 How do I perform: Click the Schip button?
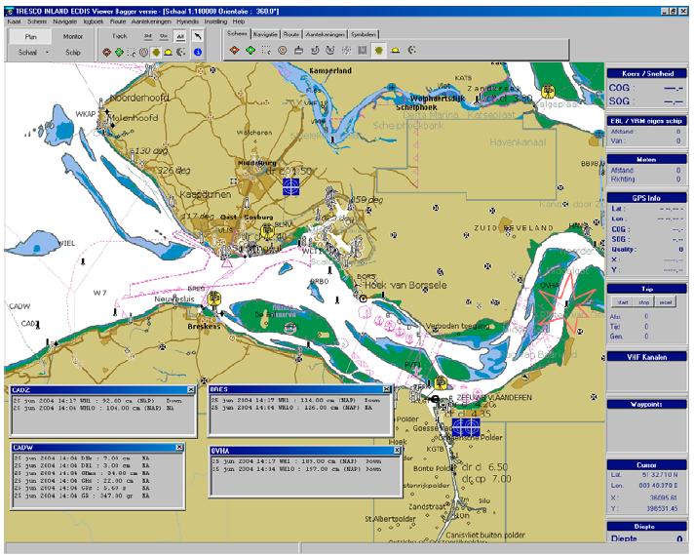(x=72, y=52)
